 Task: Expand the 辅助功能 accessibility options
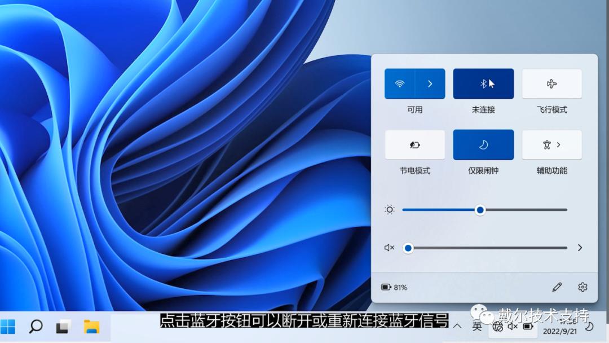tap(559, 144)
